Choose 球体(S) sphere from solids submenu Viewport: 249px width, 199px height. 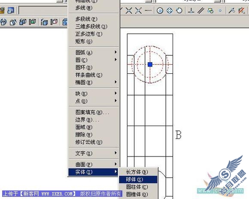point(138,179)
